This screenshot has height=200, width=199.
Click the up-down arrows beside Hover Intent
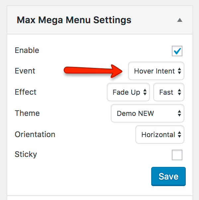(179, 71)
